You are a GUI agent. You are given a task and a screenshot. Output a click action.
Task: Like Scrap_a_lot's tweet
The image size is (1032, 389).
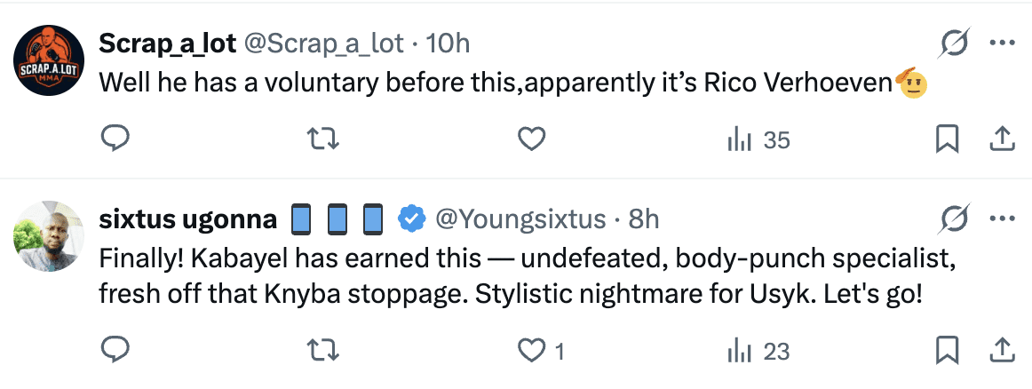click(x=531, y=139)
